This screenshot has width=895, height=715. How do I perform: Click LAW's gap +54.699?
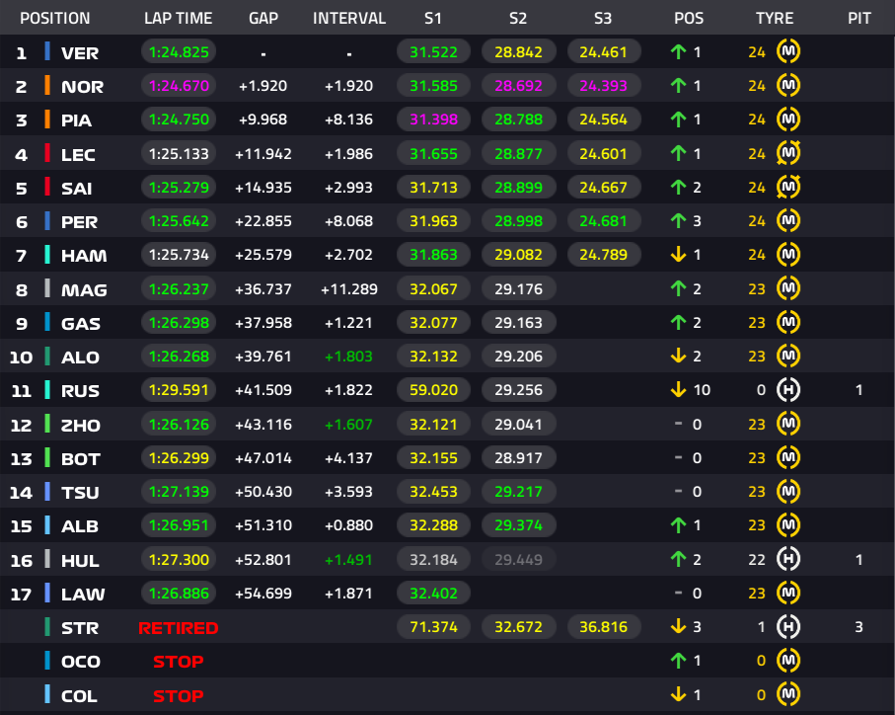point(263,594)
